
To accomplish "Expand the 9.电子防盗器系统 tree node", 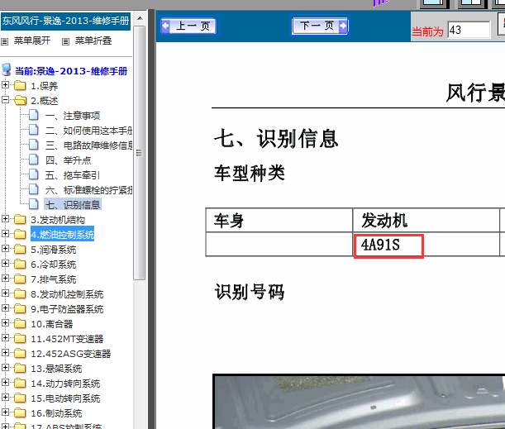I will coord(5,307).
